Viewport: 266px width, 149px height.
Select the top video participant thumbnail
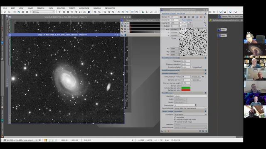pyautogui.click(x=255, y=38)
